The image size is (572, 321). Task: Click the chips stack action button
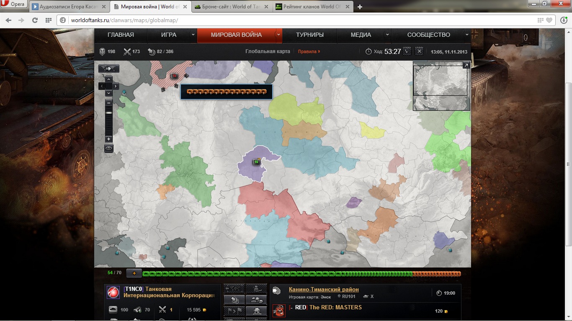coord(234,300)
